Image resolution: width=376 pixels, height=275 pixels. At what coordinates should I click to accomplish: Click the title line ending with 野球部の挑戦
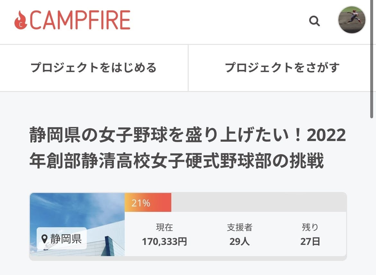(176, 161)
